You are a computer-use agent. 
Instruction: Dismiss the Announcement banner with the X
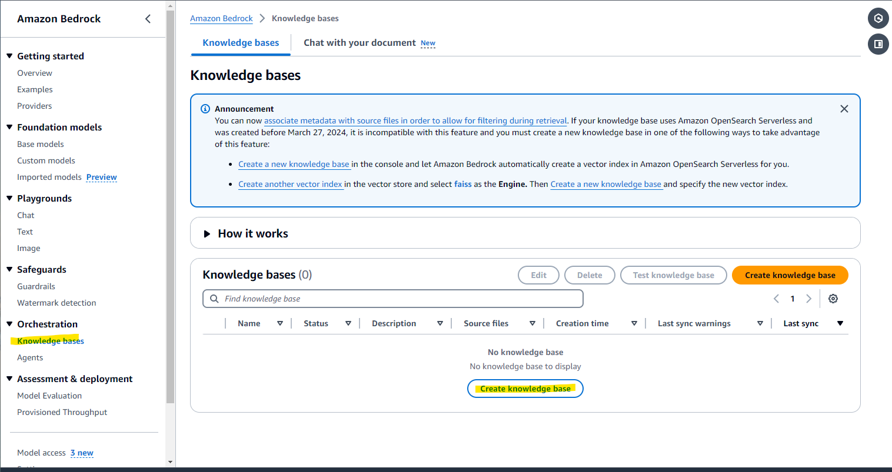click(844, 109)
